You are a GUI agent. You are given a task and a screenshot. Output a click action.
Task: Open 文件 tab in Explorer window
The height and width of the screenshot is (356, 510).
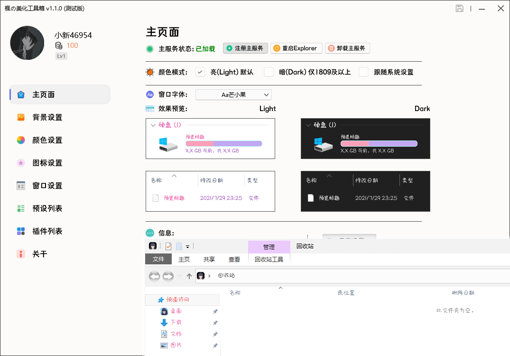coord(158,259)
